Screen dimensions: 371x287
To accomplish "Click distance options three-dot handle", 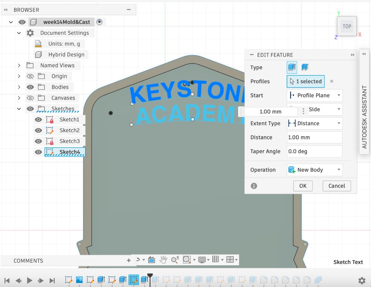I will tap(303, 111).
